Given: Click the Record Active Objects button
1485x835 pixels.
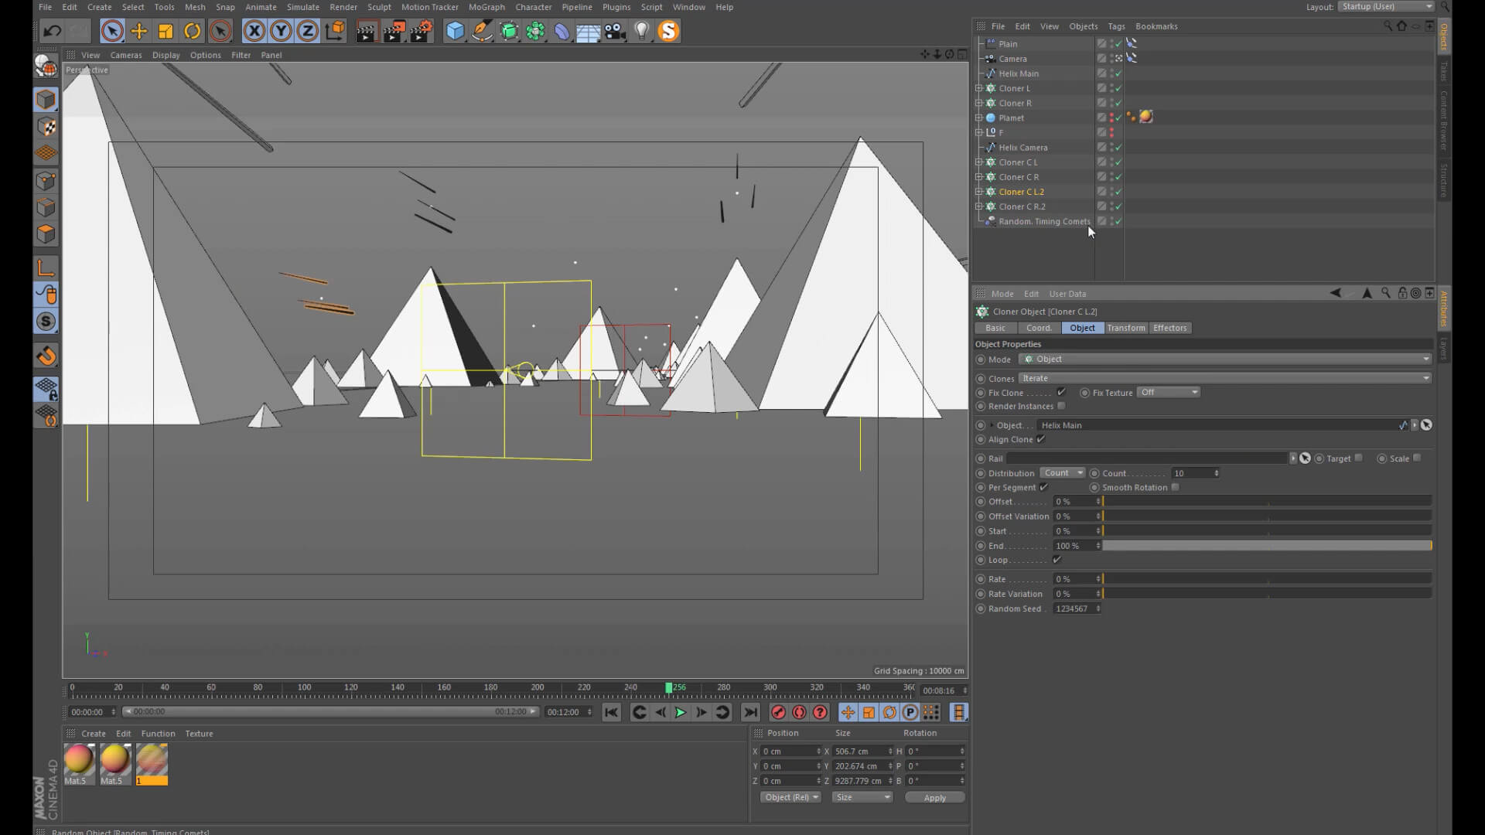Looking at the screenshot, I should tap(778, 712).
